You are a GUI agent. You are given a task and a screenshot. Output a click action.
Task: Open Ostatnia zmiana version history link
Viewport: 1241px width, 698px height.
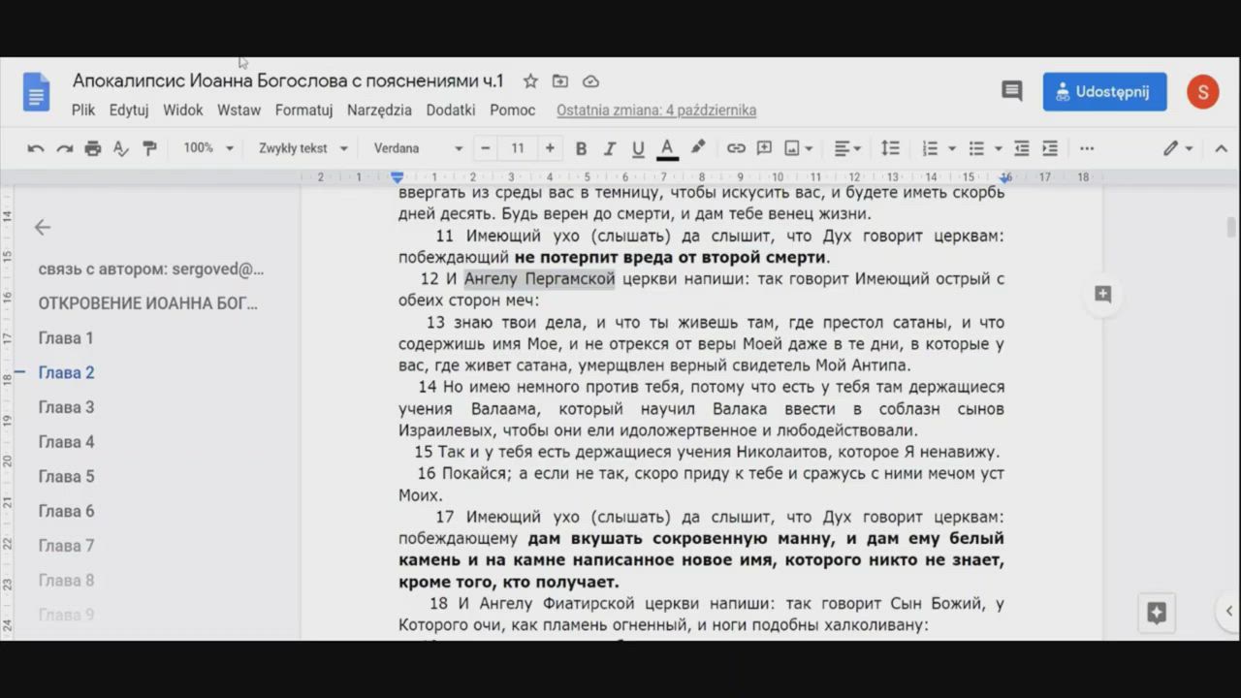click(655, 111)
